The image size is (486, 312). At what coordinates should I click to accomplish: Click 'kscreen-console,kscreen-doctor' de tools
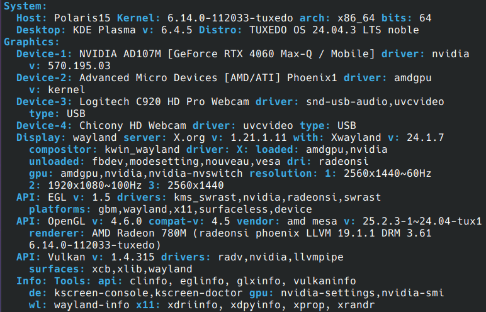click(x=148, y=292)
